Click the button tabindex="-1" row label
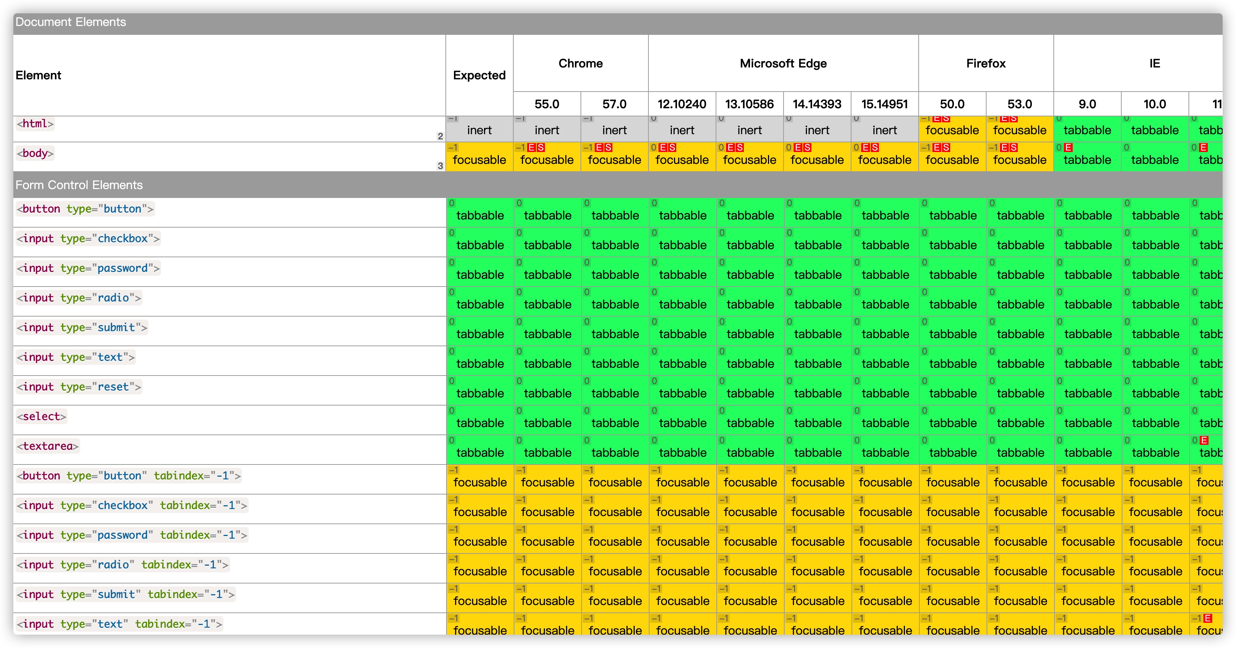 click(x=128, y=476)
